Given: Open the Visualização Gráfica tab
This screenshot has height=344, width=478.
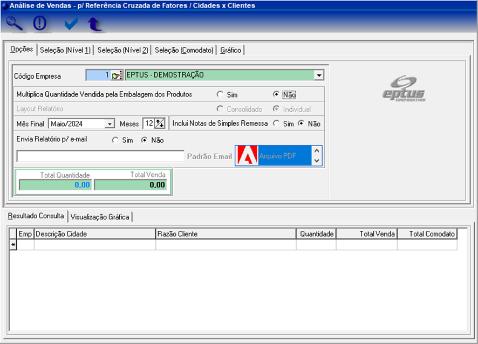Looking at the screenshot, I should 100,217.
